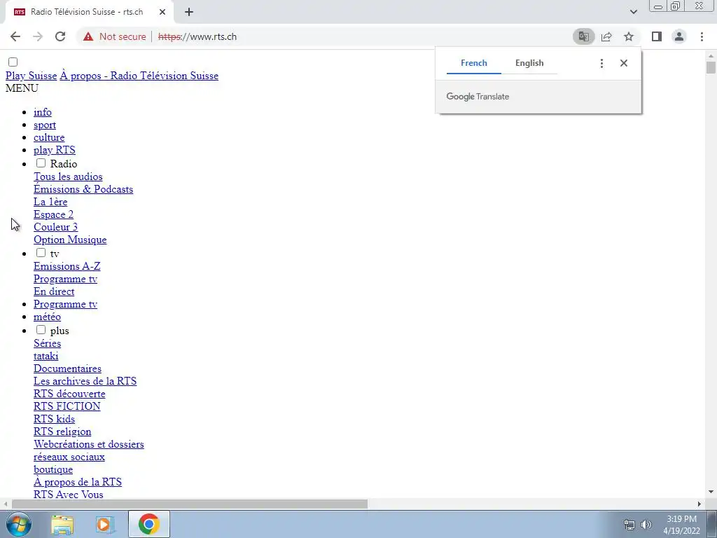Click the forward navigation arrow
Screen dimensions: 717x538
(38, 36)
